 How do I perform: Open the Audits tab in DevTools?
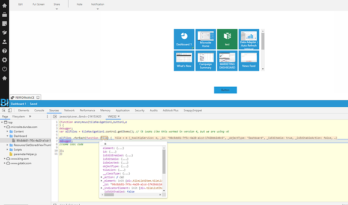154,110
